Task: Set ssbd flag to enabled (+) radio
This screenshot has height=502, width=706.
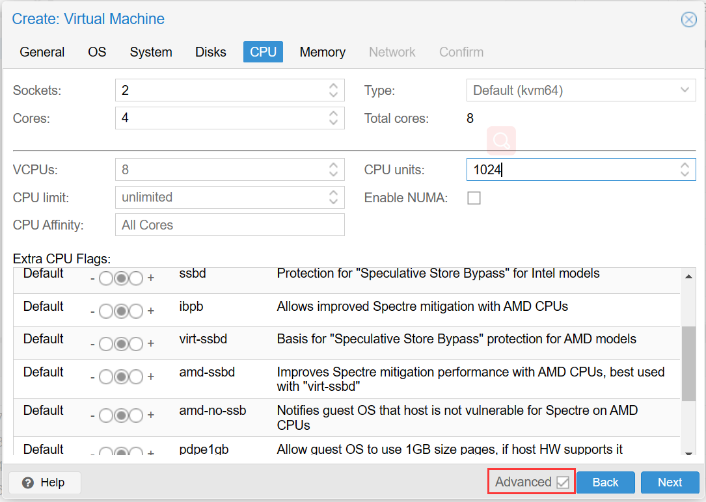Action: (x=135, y=278)
